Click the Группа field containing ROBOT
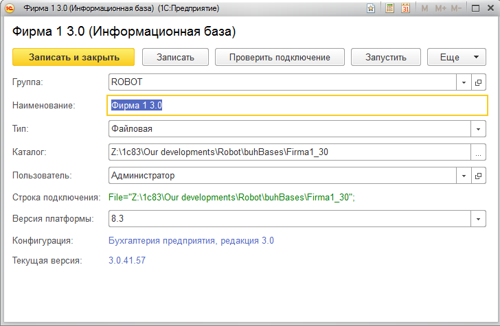 point(282,82)
